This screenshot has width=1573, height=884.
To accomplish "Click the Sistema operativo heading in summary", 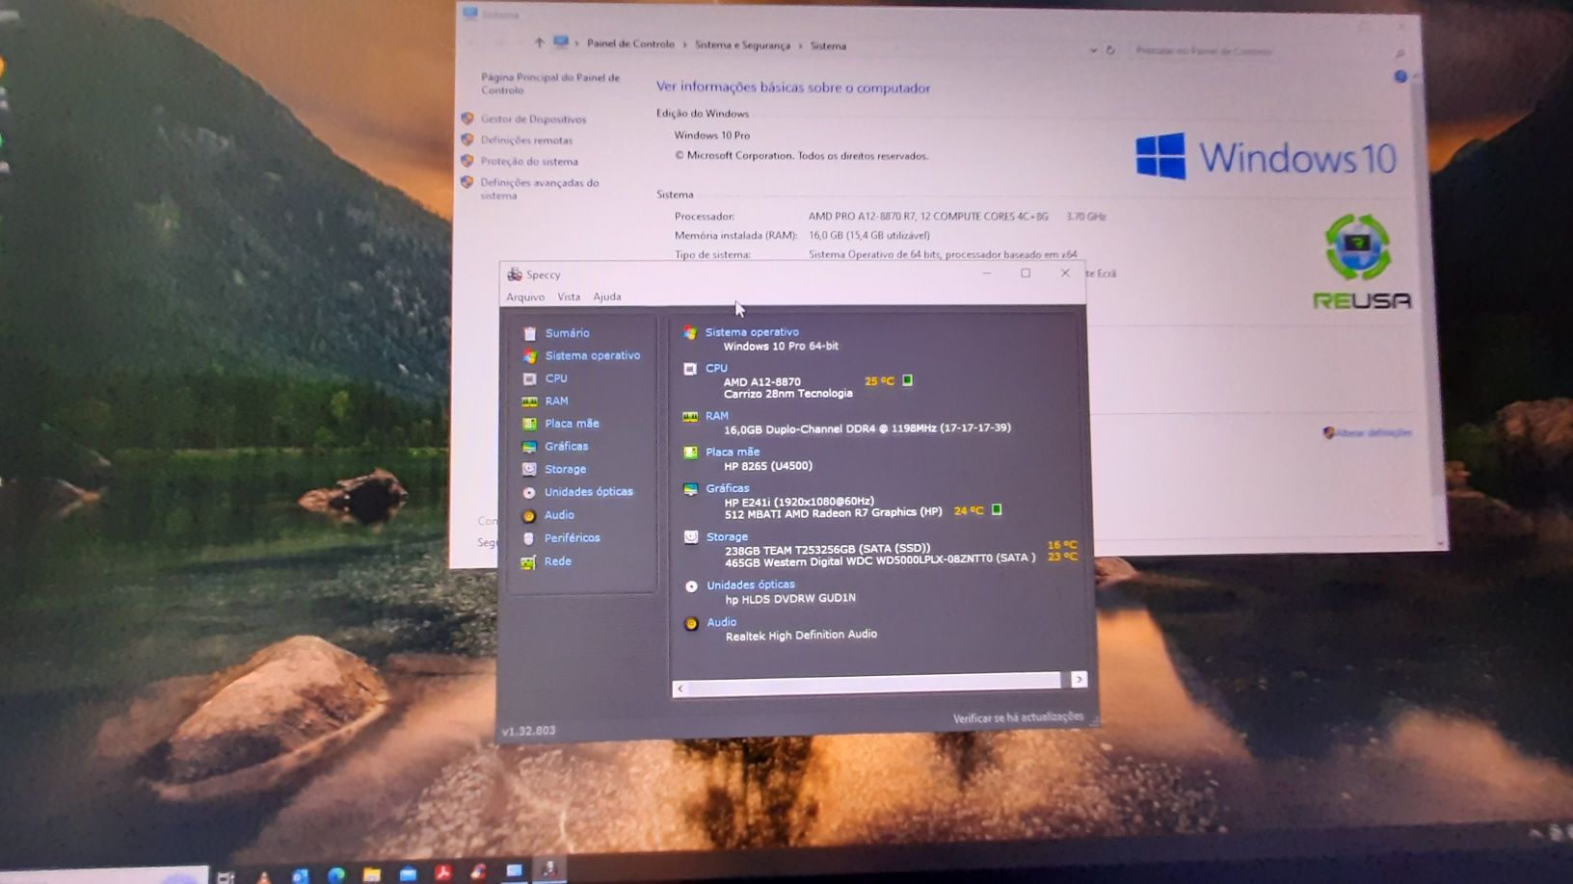I will (x=752, y=332).
